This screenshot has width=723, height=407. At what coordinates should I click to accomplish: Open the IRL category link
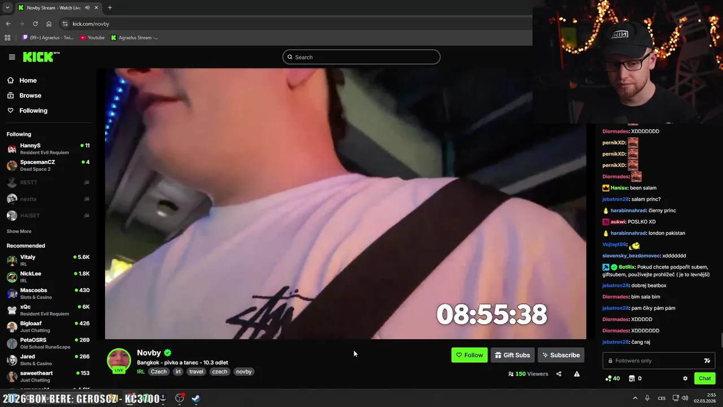coord(141,371)
